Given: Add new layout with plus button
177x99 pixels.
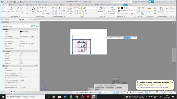Looking at the screenshot, I should [24, 92].
